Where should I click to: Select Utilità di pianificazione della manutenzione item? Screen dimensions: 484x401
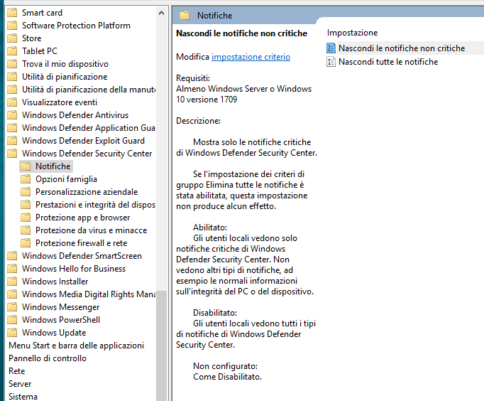pyautogui.click(x=89, y=90)
